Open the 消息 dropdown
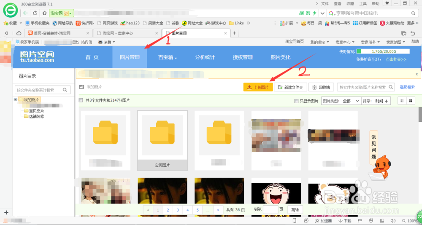Viewport: 422px width, 225px height. 107,42
